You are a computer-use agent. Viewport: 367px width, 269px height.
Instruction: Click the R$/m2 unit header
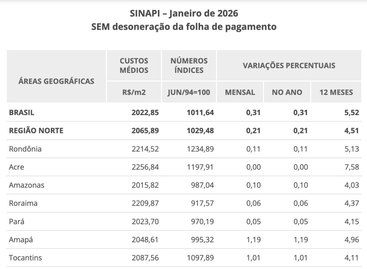click(134, 92)
